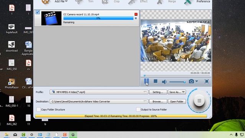Click the Browse... button
This screenshot has width=245, height=138.
click(158, 102)
